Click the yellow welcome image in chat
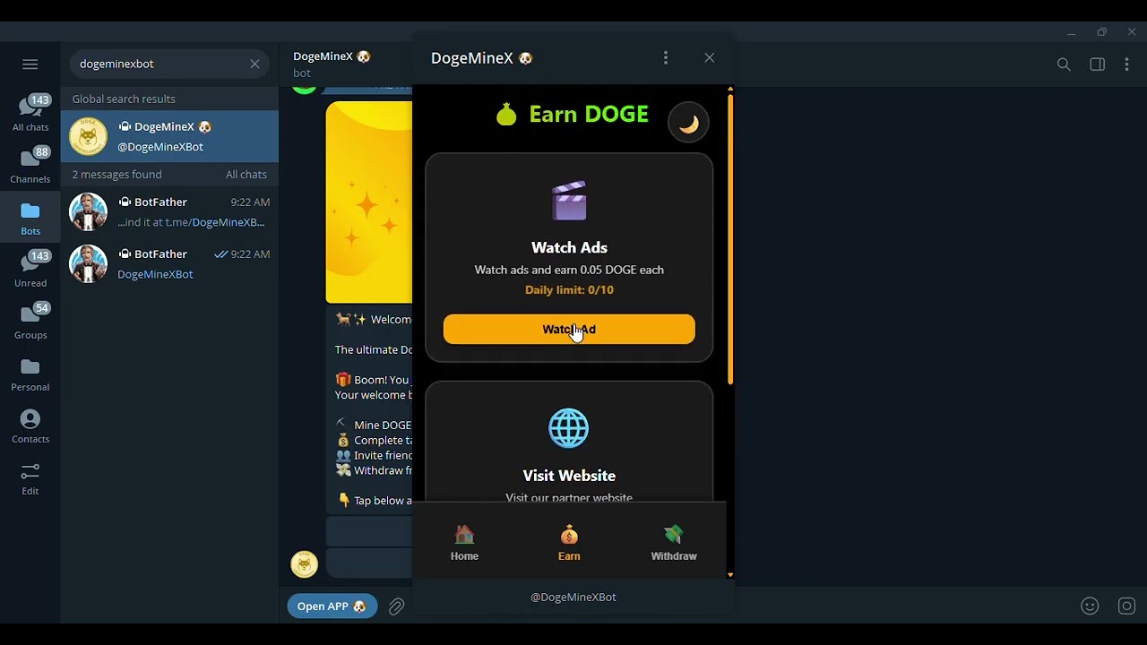This screenshot has height=645, width=1147. point(369,202)
